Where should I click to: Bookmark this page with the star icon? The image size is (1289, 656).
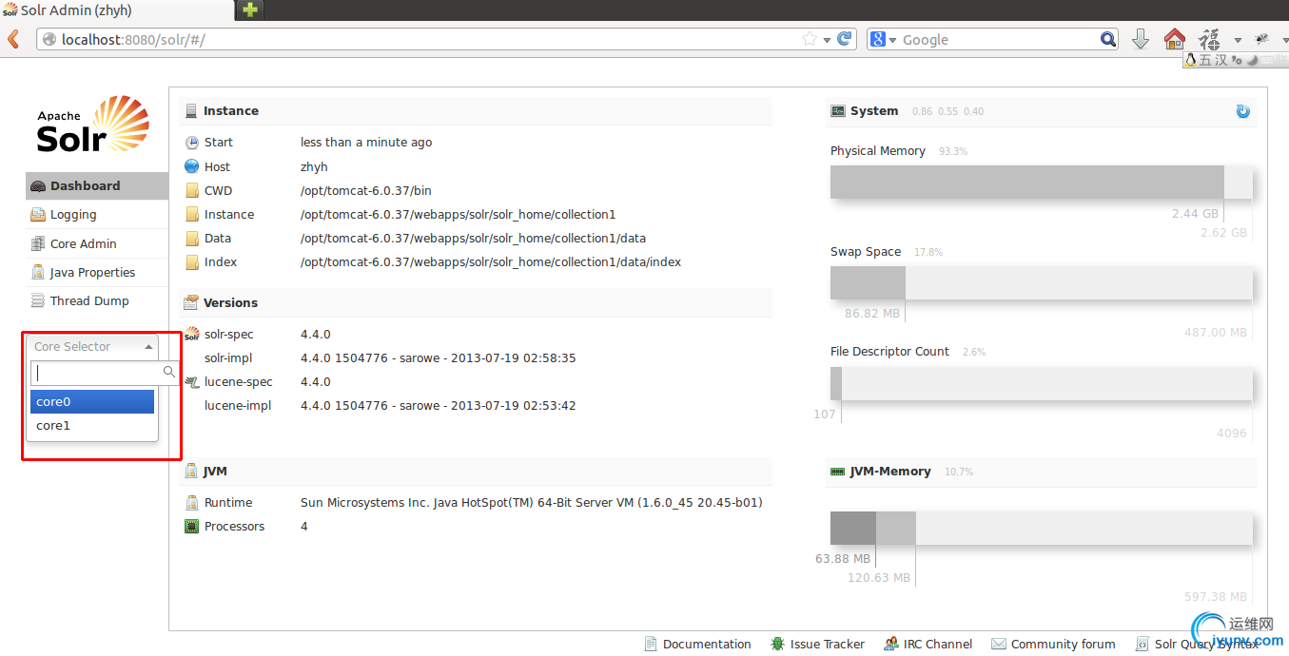810,39
